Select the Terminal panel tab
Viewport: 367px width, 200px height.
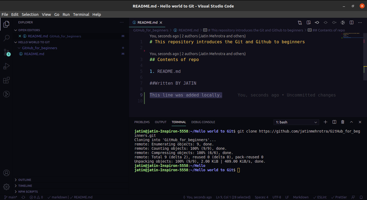[x=179, y=122]
